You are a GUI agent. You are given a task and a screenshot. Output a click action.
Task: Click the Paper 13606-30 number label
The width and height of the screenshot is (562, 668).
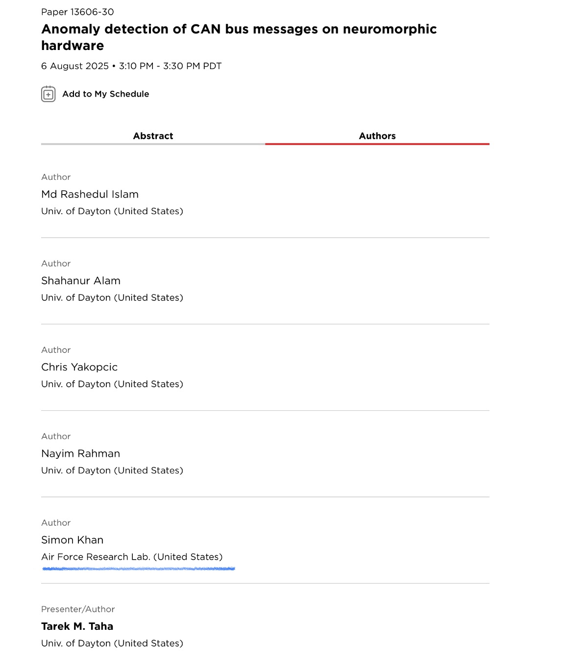tap(77, 12)
